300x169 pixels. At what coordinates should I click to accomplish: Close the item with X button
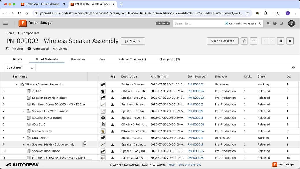290,41
